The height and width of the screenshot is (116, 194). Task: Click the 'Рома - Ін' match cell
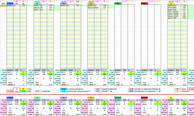click(171, 12)
